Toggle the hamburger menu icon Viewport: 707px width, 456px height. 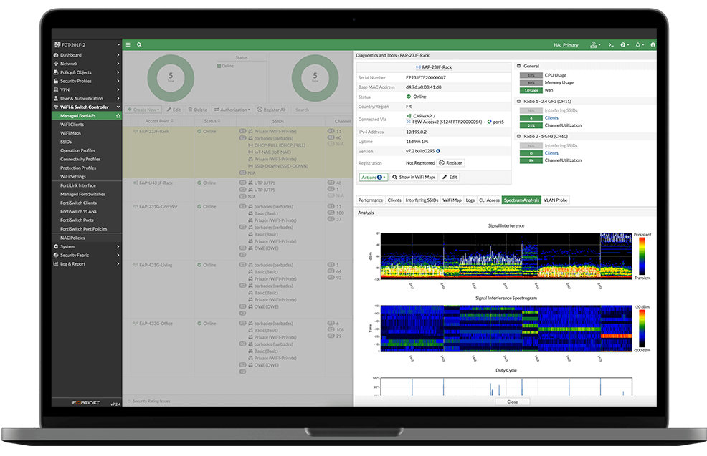[128, 45]
